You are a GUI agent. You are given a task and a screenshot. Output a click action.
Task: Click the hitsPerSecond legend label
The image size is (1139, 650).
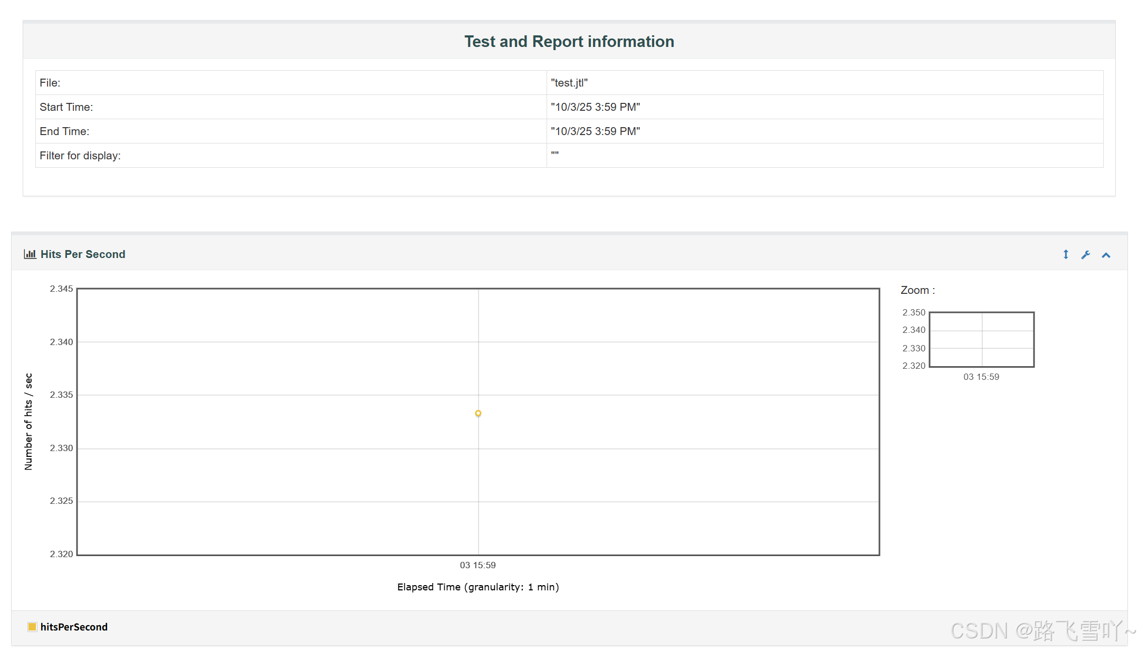pyautogui.click(x=74, y=627)
